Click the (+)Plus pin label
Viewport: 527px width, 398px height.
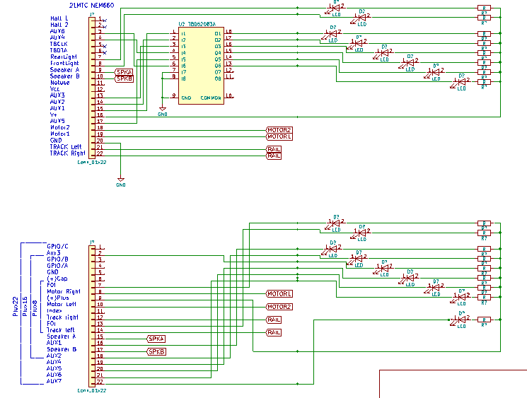pos(58,298)
